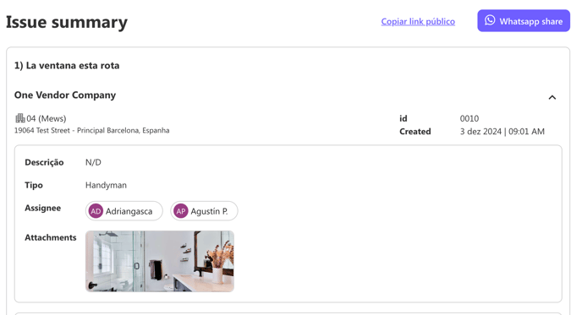This screenshot has height=315, width=582.
Task: Click the Handyman type value
Action: (x=106, y=185)
